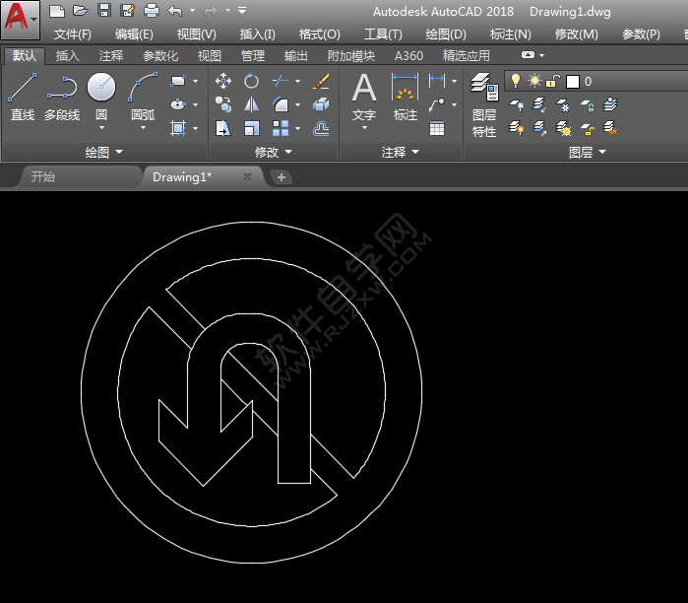Select the Text (文字) tool
This screenshot has width=688, height=603.
coord(364,97)
